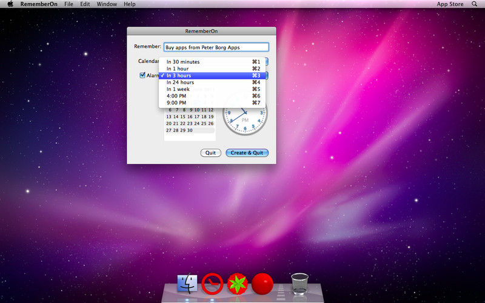
Task: Click the Create & Quit button
Action: 247,153
